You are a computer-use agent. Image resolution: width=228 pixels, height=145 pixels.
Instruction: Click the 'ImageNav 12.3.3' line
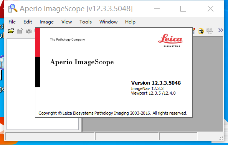point(147,88)
